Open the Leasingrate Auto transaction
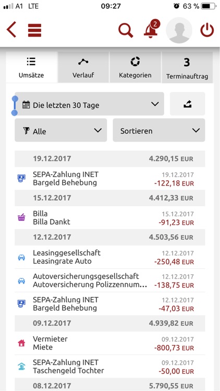Screen dimensions: 220x391 click(110, 257)
